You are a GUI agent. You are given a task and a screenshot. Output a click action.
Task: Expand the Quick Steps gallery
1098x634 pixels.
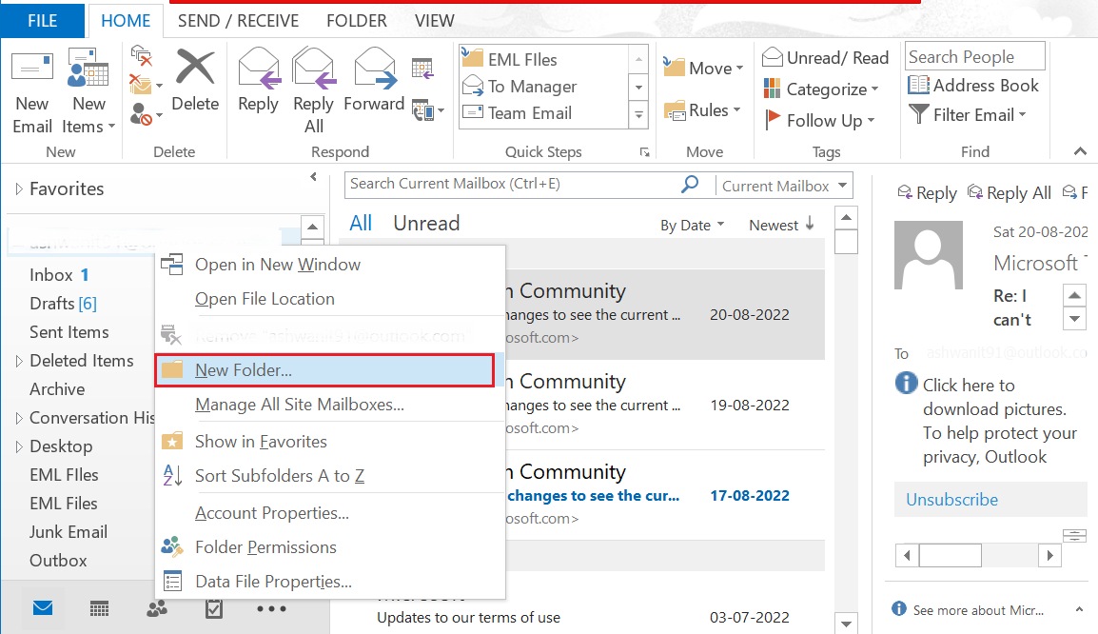tap(638, 114)
